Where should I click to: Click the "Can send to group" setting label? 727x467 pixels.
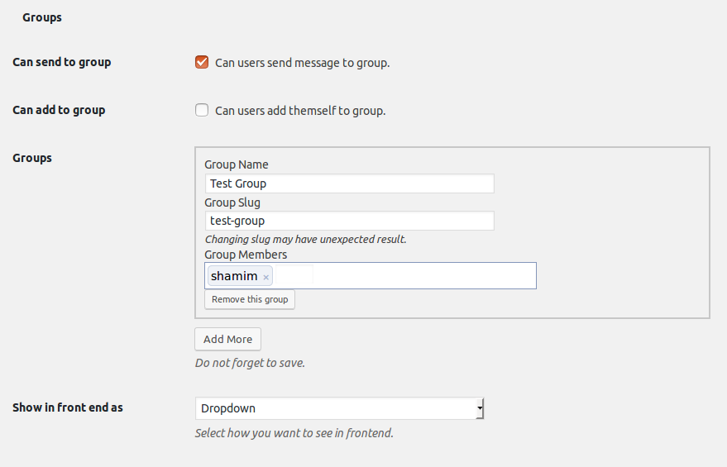[x=62, y=62]
